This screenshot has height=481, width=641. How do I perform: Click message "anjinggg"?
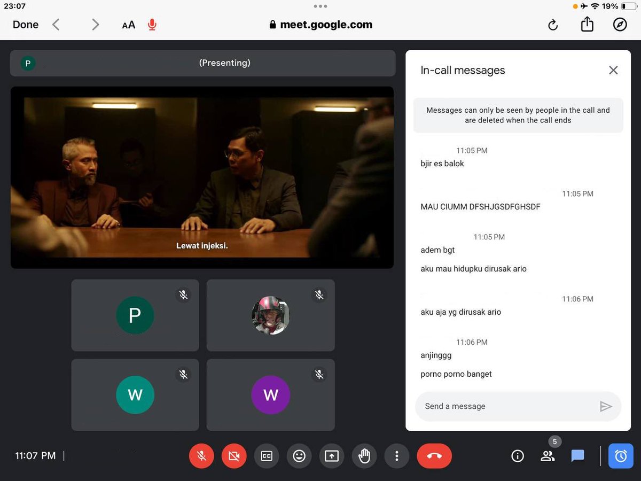436,355
